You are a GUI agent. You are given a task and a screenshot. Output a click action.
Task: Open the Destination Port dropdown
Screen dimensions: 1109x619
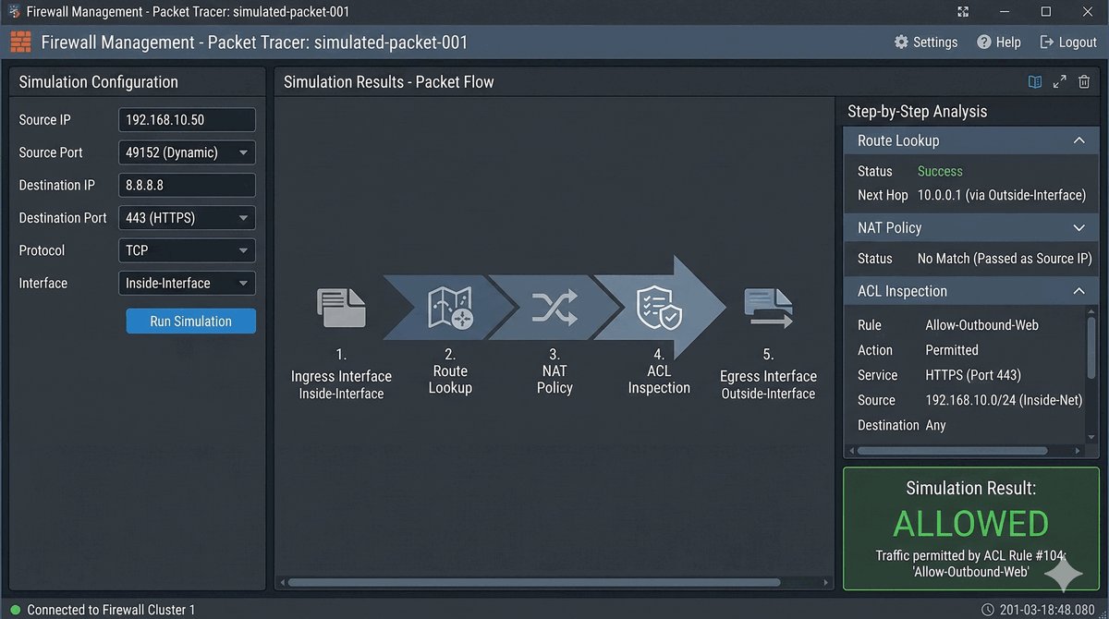pos(187,218)
